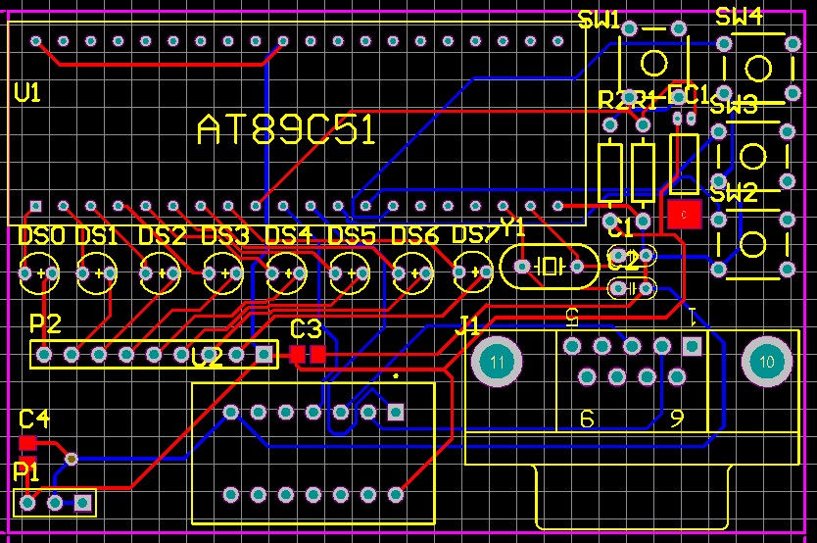Select the large red square SMD pad under EC1
Screen dimensions: 817x543
coord(684,215)
